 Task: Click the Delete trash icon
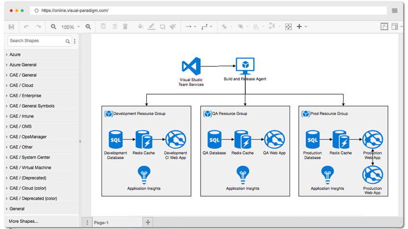125,26
